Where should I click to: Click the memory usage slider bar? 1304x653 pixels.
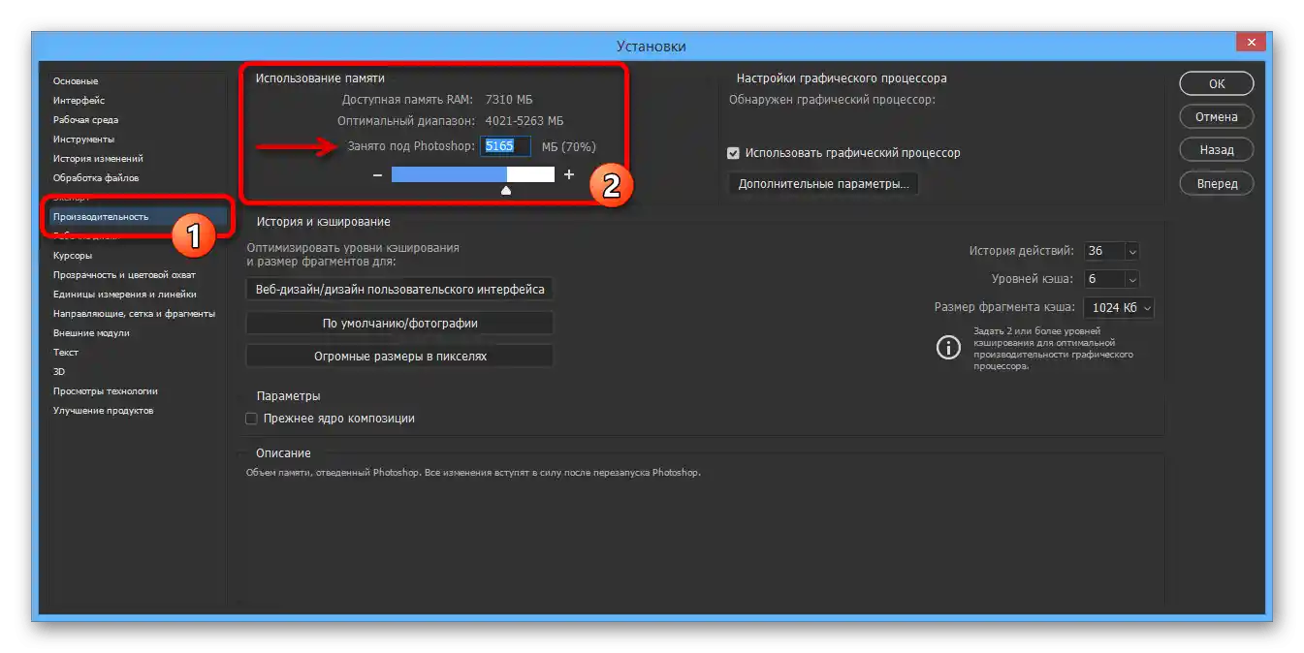473,174
